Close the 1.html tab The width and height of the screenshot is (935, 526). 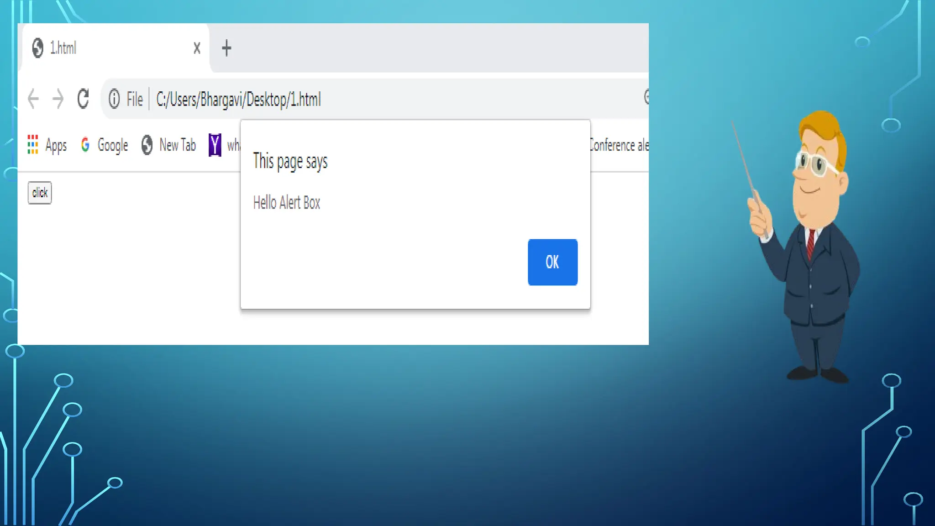pos(197,48)
